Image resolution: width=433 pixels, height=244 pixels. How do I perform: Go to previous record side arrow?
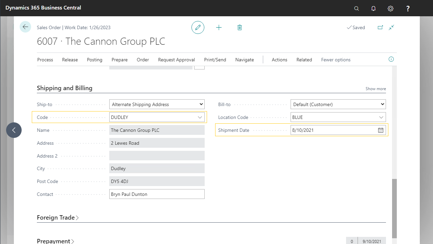[14, 130]
